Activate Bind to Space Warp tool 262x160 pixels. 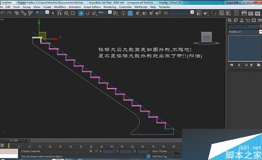click(30, 13)
